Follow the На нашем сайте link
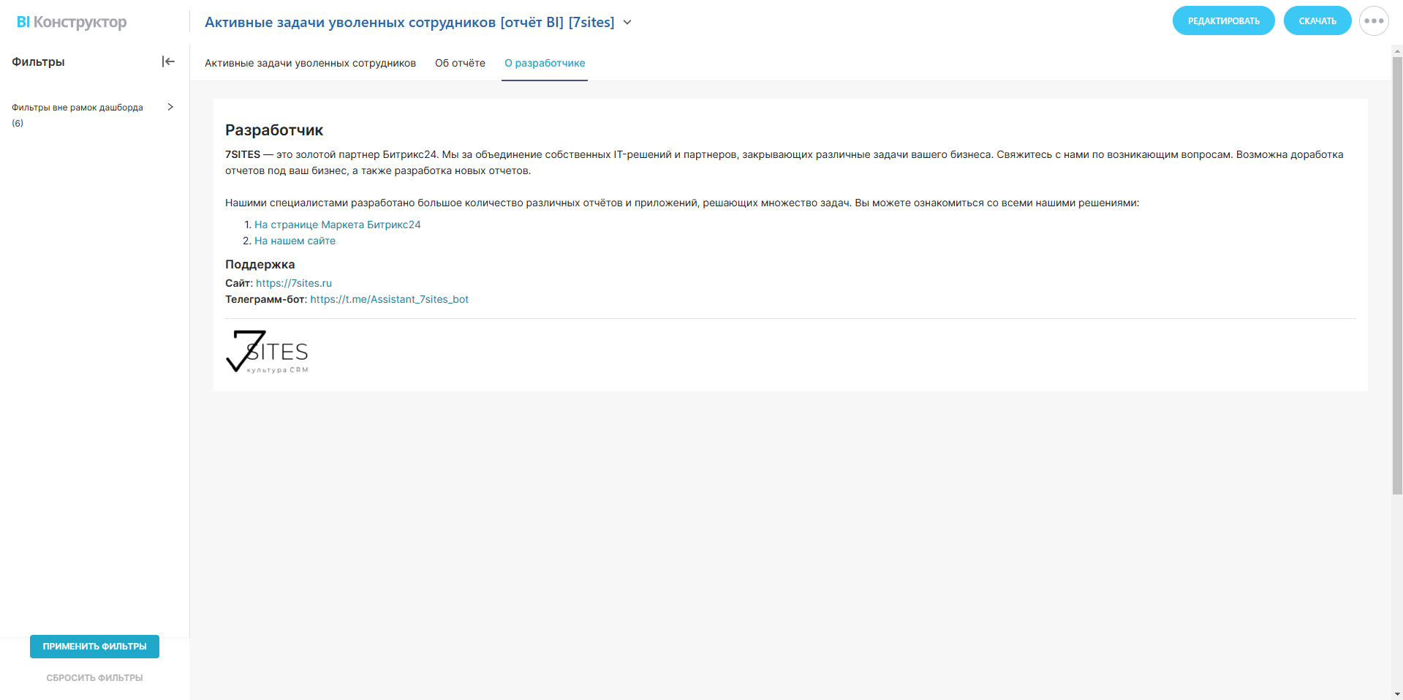1403x700 pixels. point(295,241)
